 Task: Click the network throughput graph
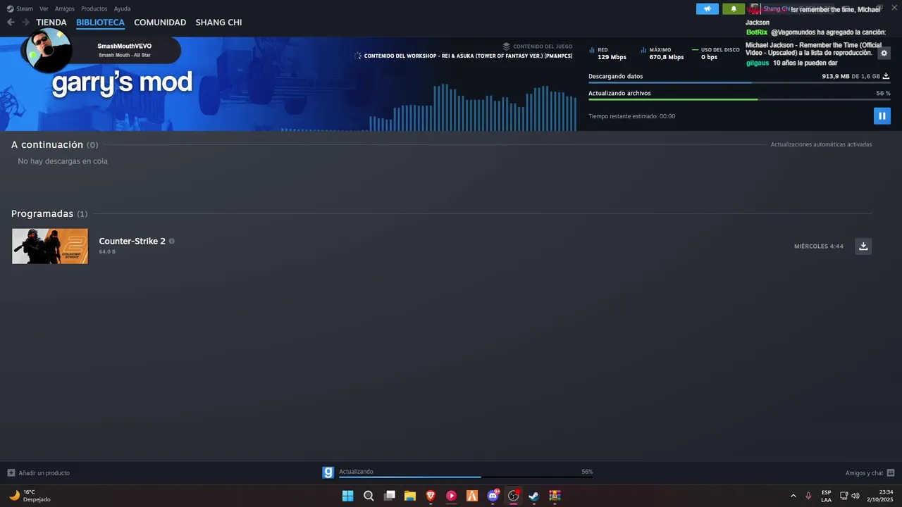click(x=429, y=107)
